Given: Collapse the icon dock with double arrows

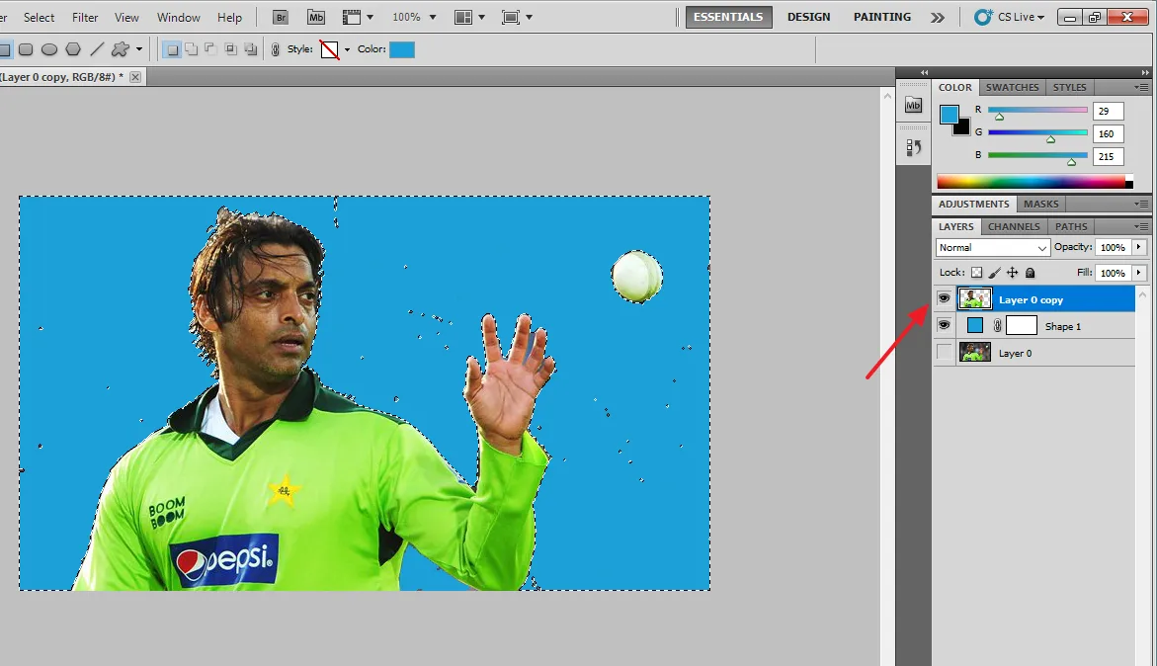Looking at the screenshot, I should click(x=924, y=72).
